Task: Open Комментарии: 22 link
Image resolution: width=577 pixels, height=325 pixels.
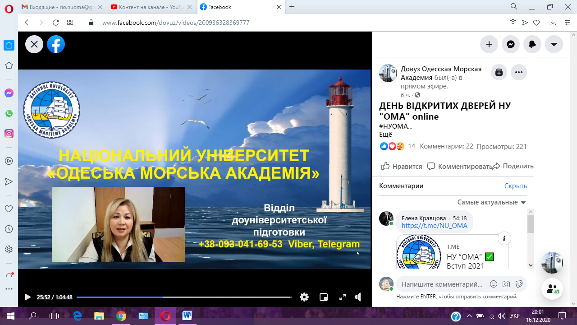Action: coord(446,146)
